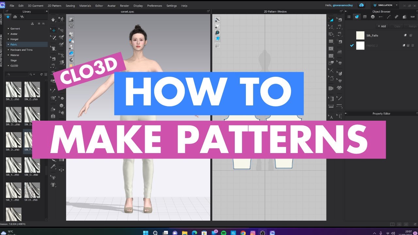Open the Button tab in Object Browser
Image resolution: width=418 pixels, height=235 pixels.
pyautogui.click(x=373, y=17)
